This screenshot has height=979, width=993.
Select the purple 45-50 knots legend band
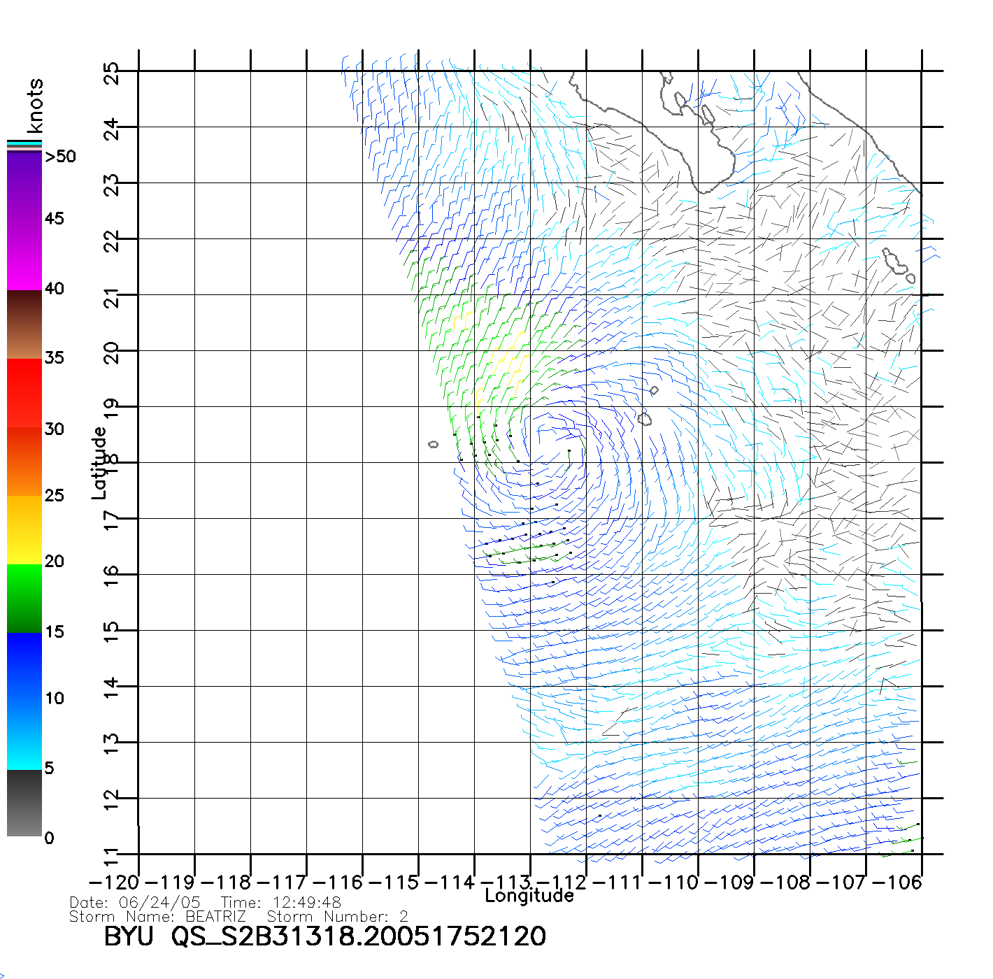tap(24, 185)
